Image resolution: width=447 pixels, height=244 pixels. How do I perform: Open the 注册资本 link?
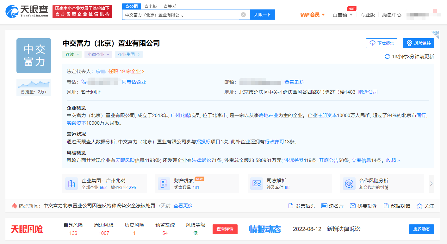pyautogui.click(x=327, y=115)
